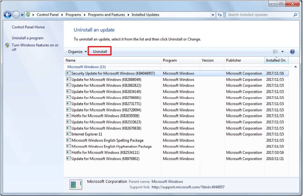Open the Organize menu
303x196 pixels.
pyautogui.click(x=77, y=52)
